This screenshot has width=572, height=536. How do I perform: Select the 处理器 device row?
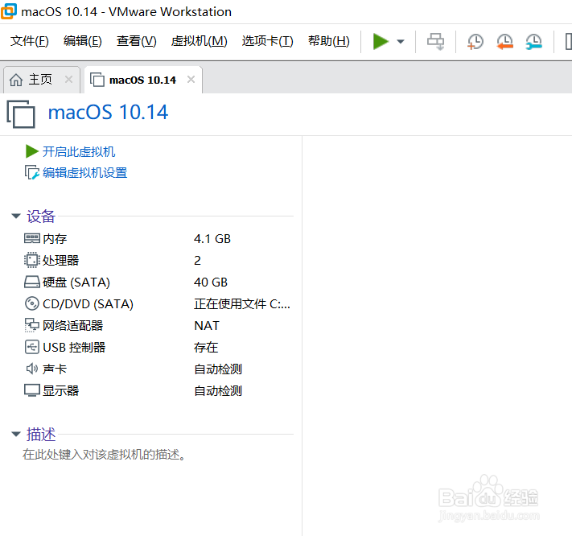point(158,260)
